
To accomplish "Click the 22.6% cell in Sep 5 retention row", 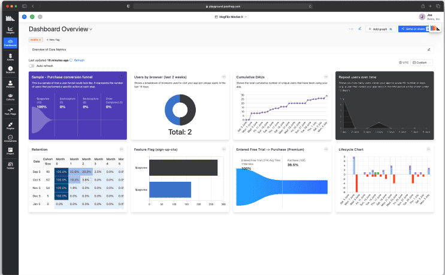I will 74,172.
